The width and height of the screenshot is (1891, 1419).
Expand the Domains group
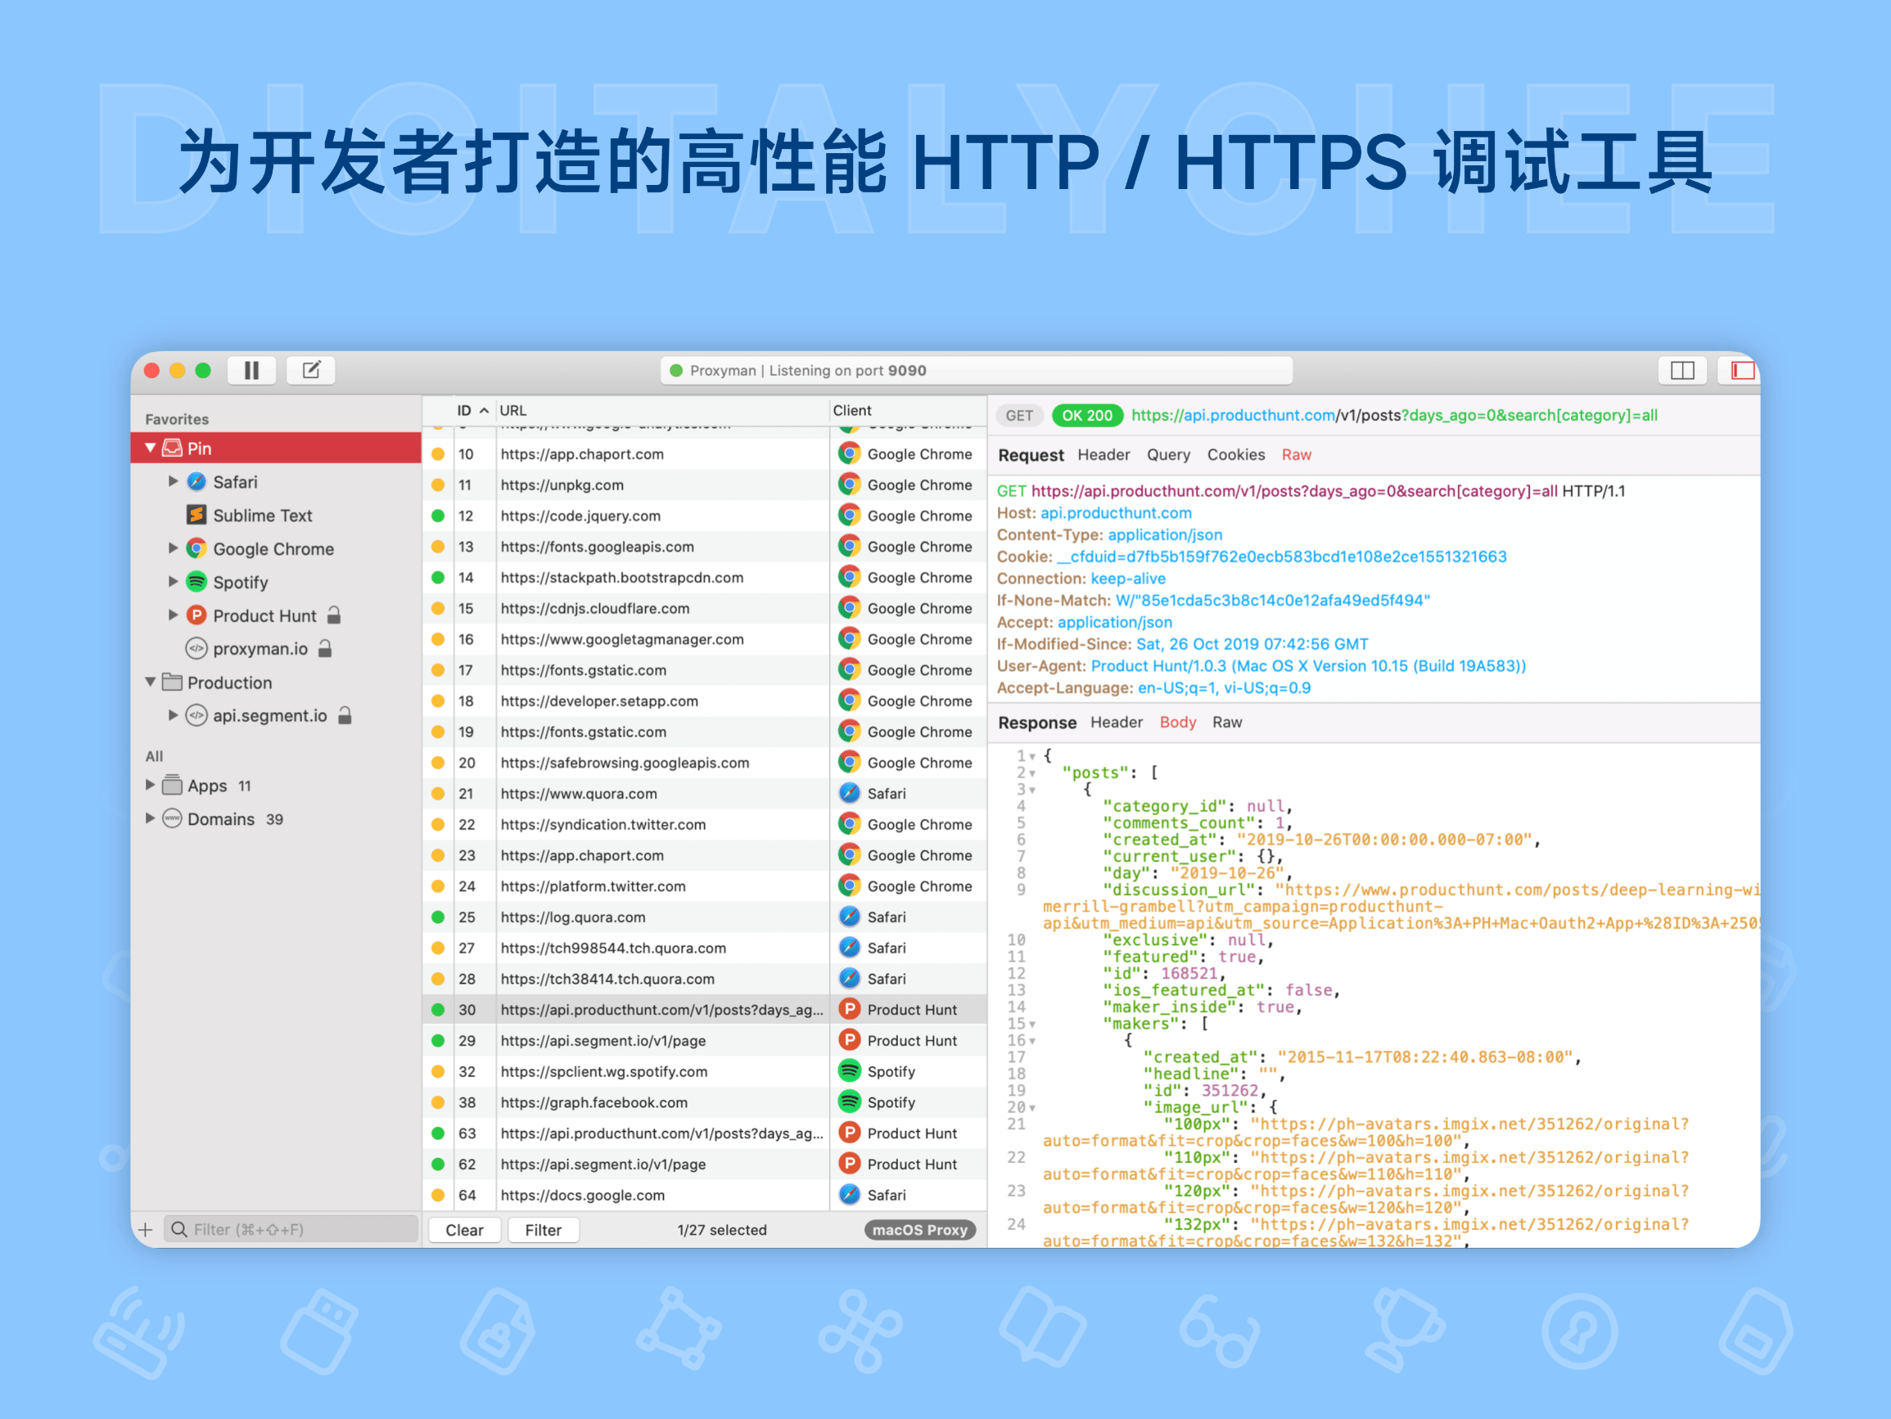(151, 818)
